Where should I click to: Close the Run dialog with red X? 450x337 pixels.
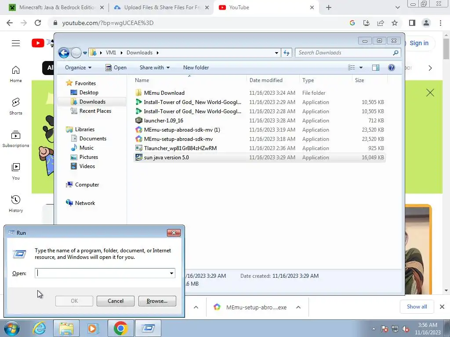[174, 233]
